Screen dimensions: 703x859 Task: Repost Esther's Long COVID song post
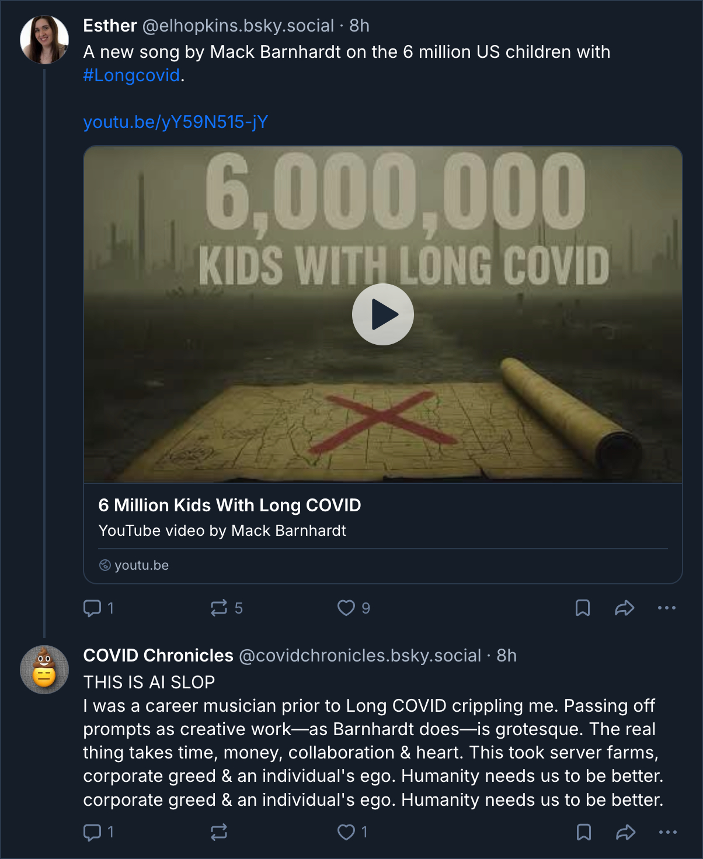point(219,608)
